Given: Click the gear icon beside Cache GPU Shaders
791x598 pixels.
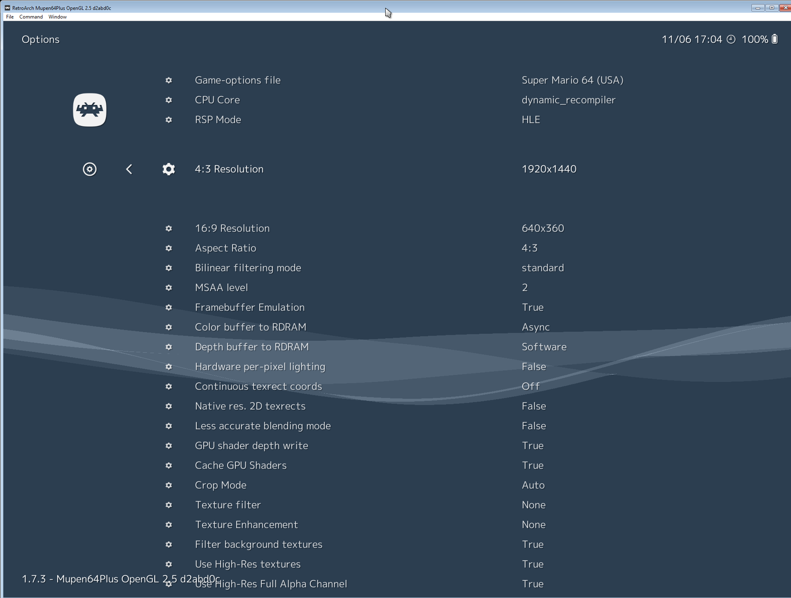Looking at the screenshot, I should (169, 465).
